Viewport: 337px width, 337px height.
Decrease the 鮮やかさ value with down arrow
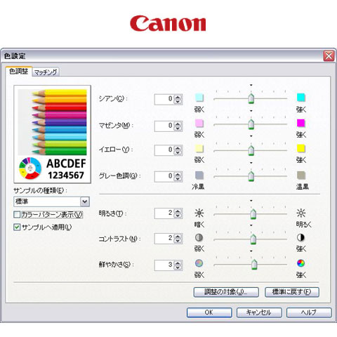[x=178, y=267]
